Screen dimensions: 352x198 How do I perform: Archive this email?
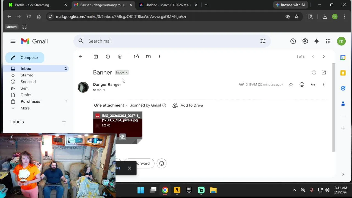(x=96, y=56)
